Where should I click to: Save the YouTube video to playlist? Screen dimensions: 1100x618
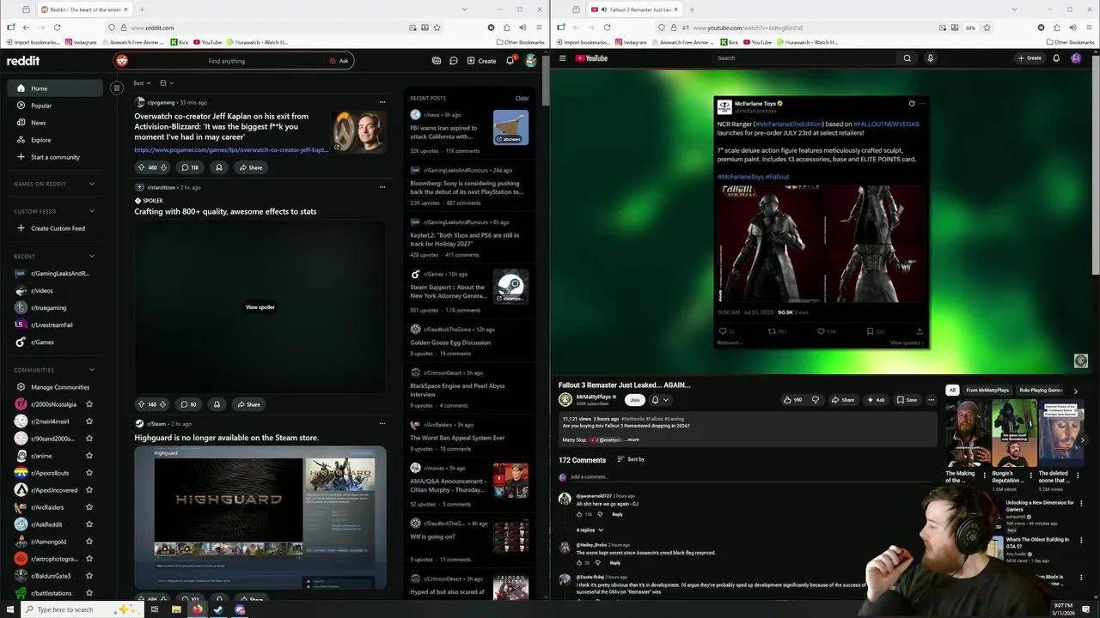(907, 400)
